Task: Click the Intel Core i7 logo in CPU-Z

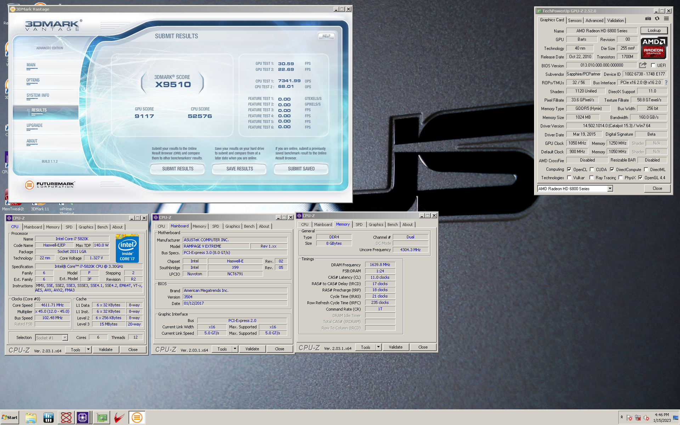Action: (127, 249)
